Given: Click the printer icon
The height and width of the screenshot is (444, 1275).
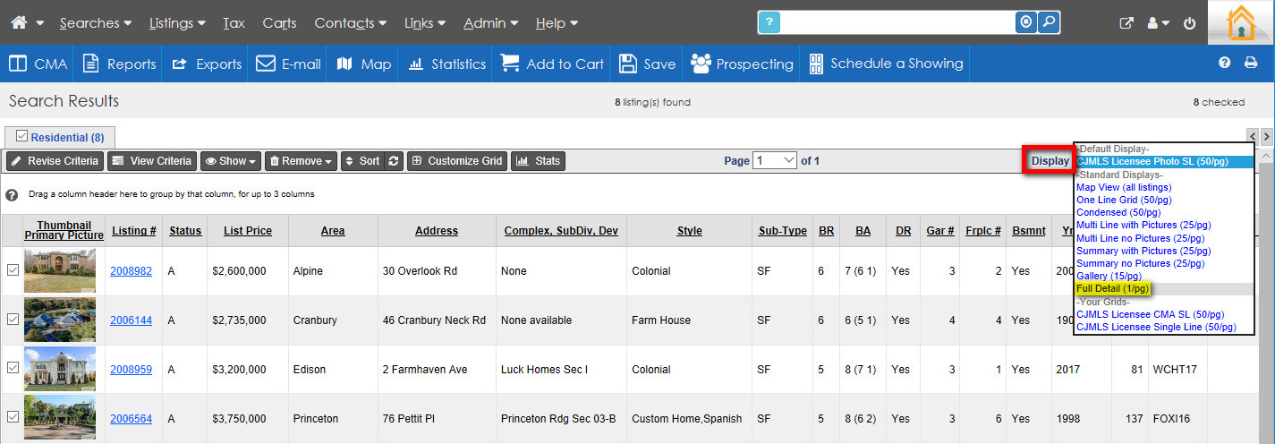Looking at the screenshot, I should [1251, 63].
